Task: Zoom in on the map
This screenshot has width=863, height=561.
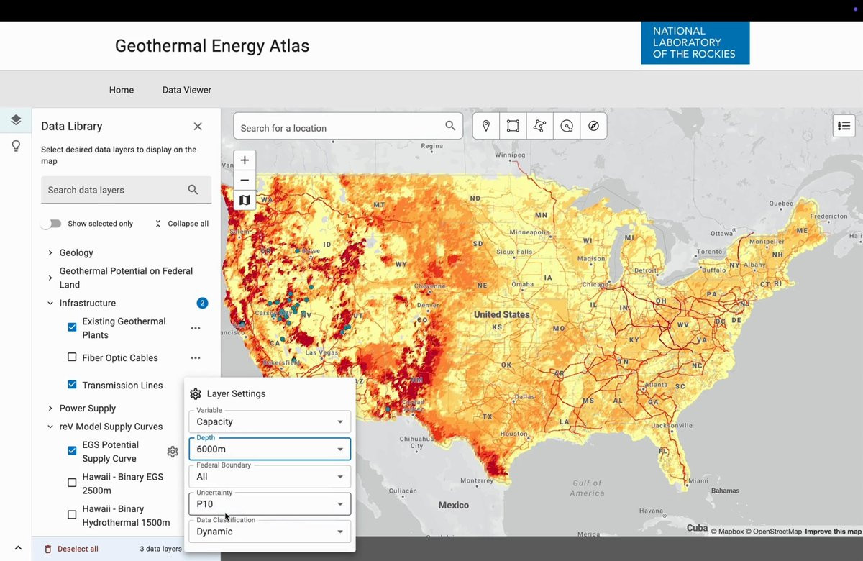Action: [245, 160]
